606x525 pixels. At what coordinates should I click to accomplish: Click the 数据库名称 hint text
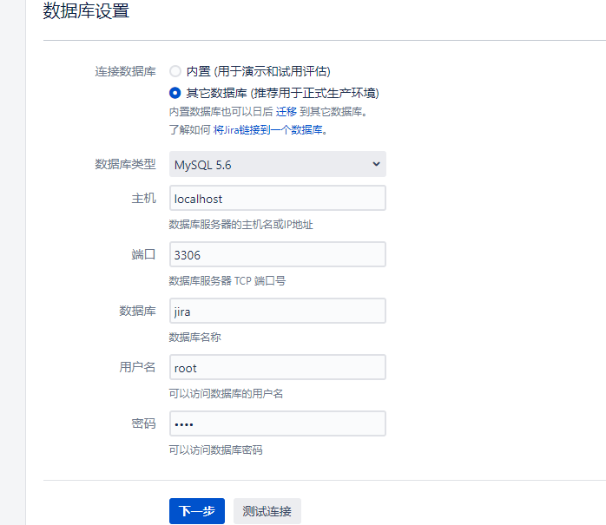click(194, 338)
